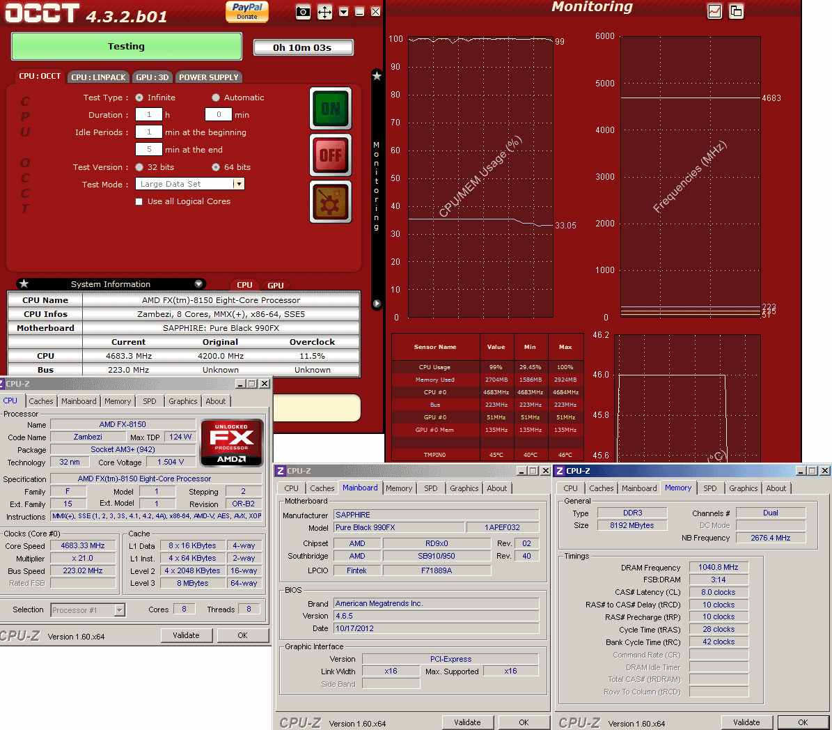The width and height of the screenshot is (832, 730).
Task: Click Validate in the first CPU-Z window
Action: pos(187,635)
